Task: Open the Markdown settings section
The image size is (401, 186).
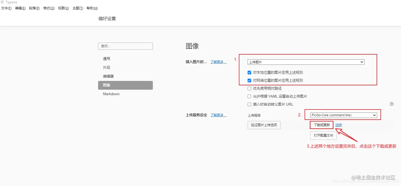Action: coord(111,94)
